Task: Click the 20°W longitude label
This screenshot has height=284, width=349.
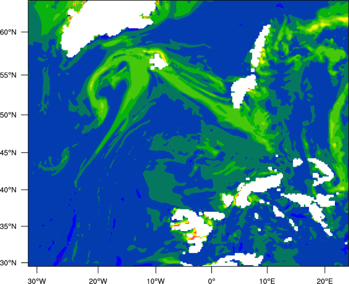Action: pyautogui.click(x=98, y=281)
